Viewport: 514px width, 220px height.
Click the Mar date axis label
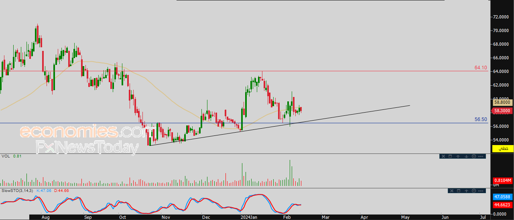(x=325, y=217)
